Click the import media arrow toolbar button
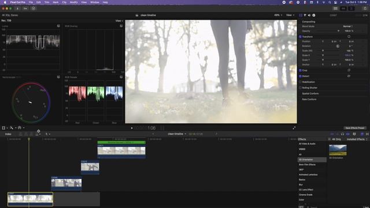Image resolution: width=370 pixels, height=208 pixels. tap(17, 9)
